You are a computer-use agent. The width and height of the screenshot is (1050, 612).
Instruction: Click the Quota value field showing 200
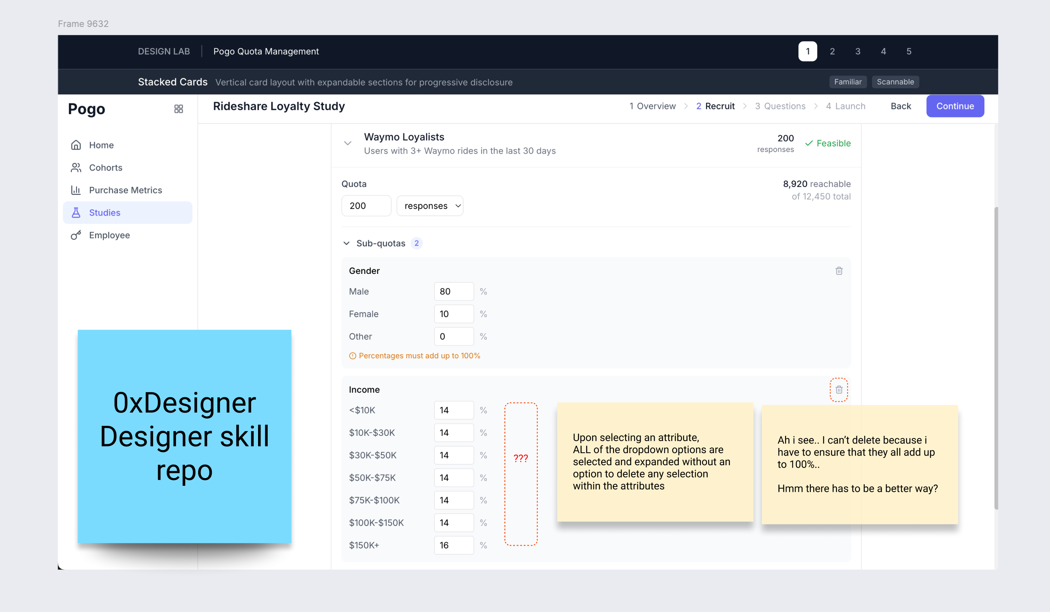click(x=366, y=205)
